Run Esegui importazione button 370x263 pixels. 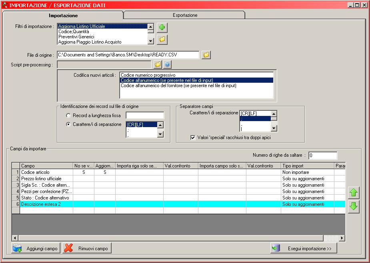point(304,248)
